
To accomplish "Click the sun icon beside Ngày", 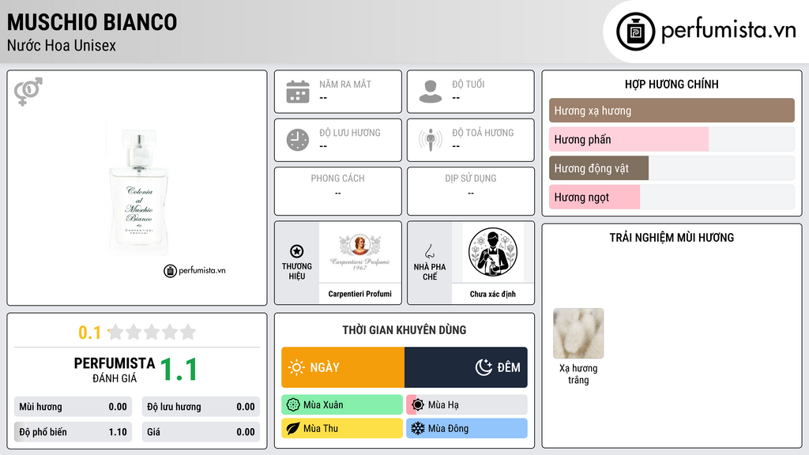I will tap(296, 367).
